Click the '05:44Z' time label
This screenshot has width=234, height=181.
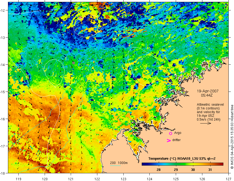tap(207, 95)
